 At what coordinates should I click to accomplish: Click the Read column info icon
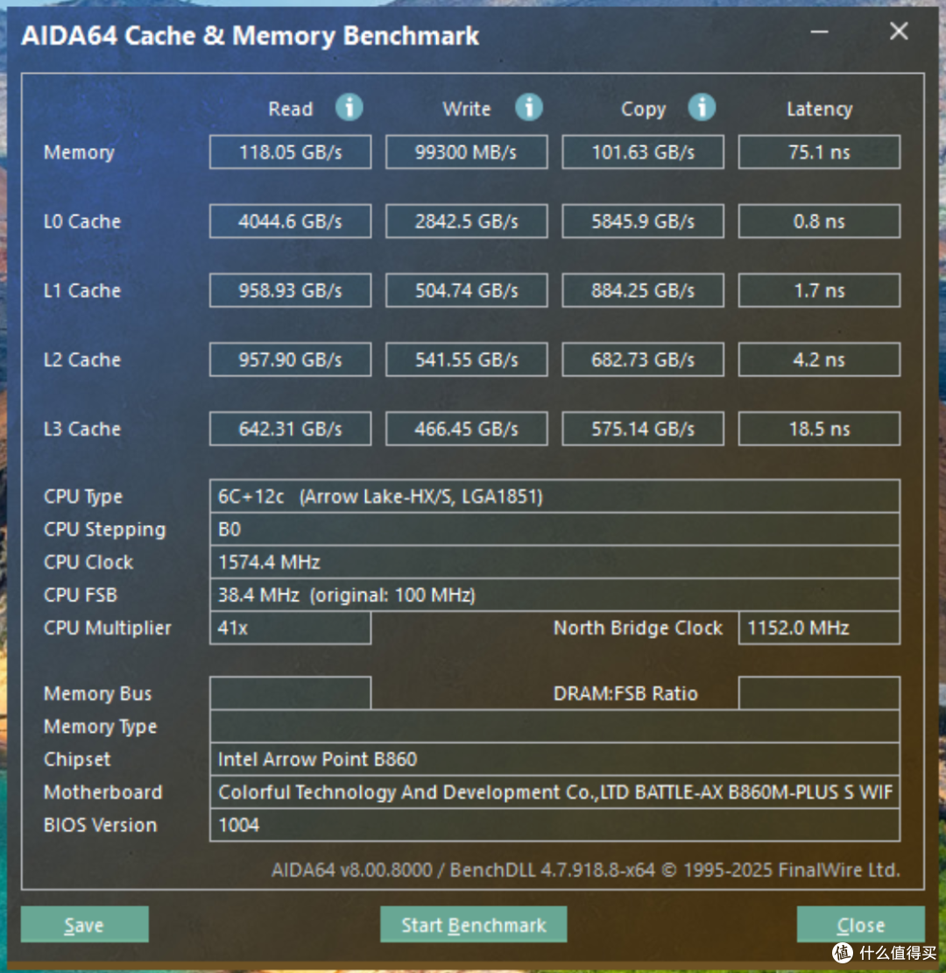point(349,107)
